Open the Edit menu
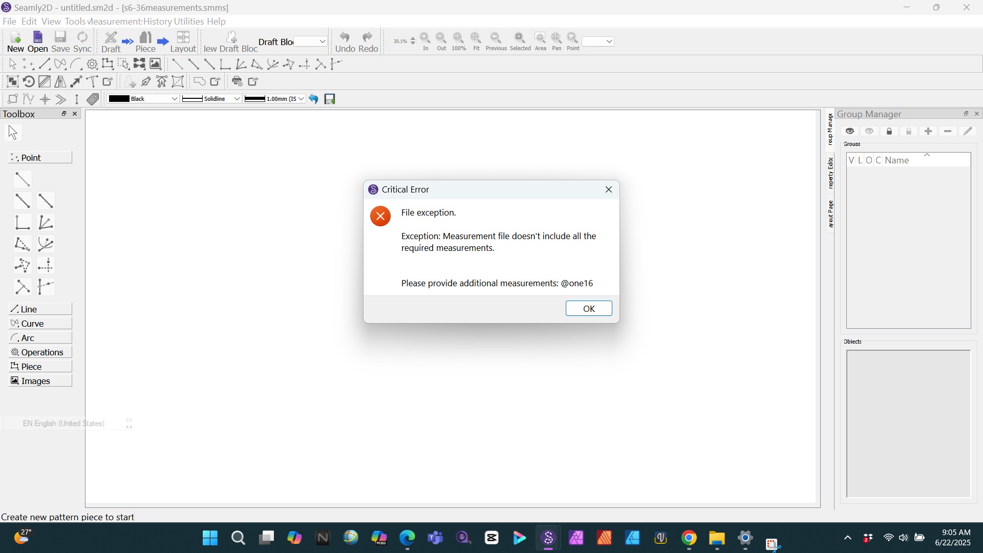Screen dimensions: 983x553 (x=29, y=22)
